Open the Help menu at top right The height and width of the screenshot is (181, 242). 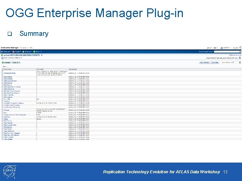215,48
